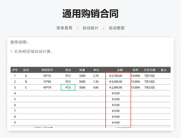Click serial number 4 in the table
The height and width of the screenshot is (138, 181).
tap(15, 93)
